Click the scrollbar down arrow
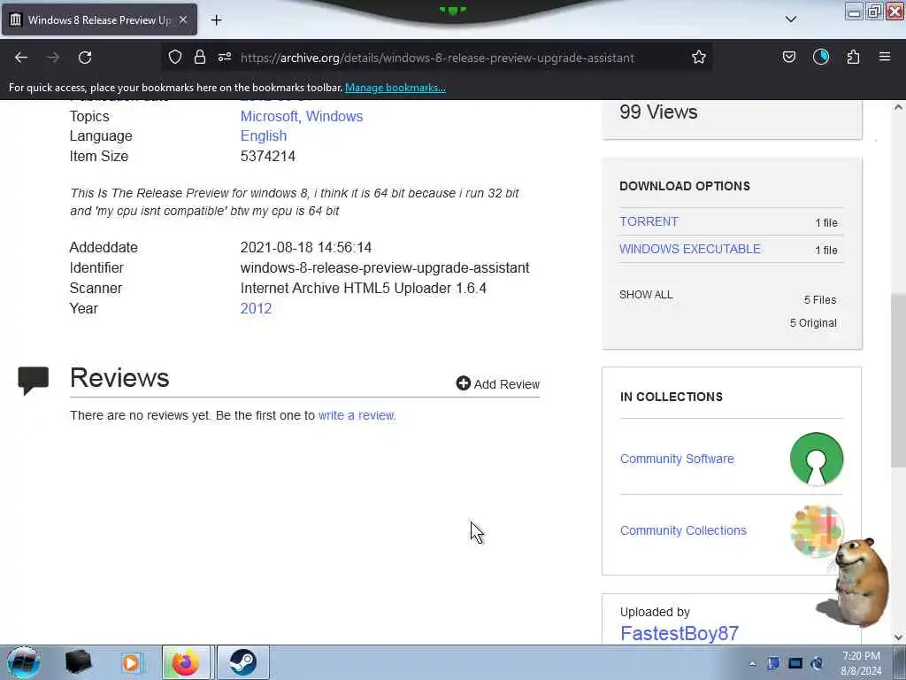This screenshot has height=680, width=906. pos(898,637)
